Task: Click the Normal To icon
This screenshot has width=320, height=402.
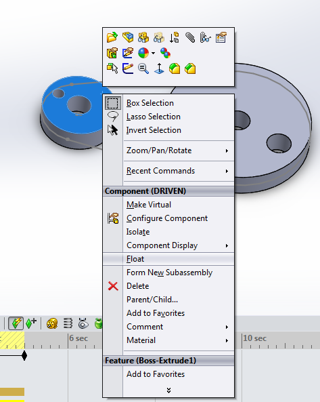Action: (159, 68)
